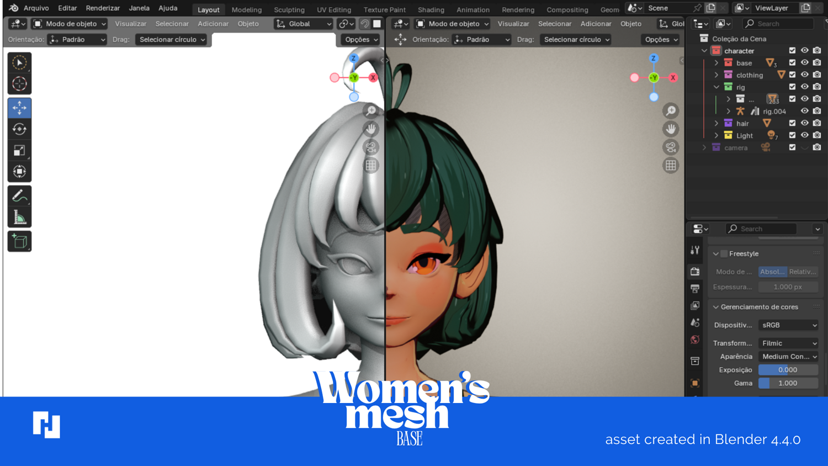Hide rig.004 in the viewport
This screenshot has height=466, width=828.
(x=805, y=111)
